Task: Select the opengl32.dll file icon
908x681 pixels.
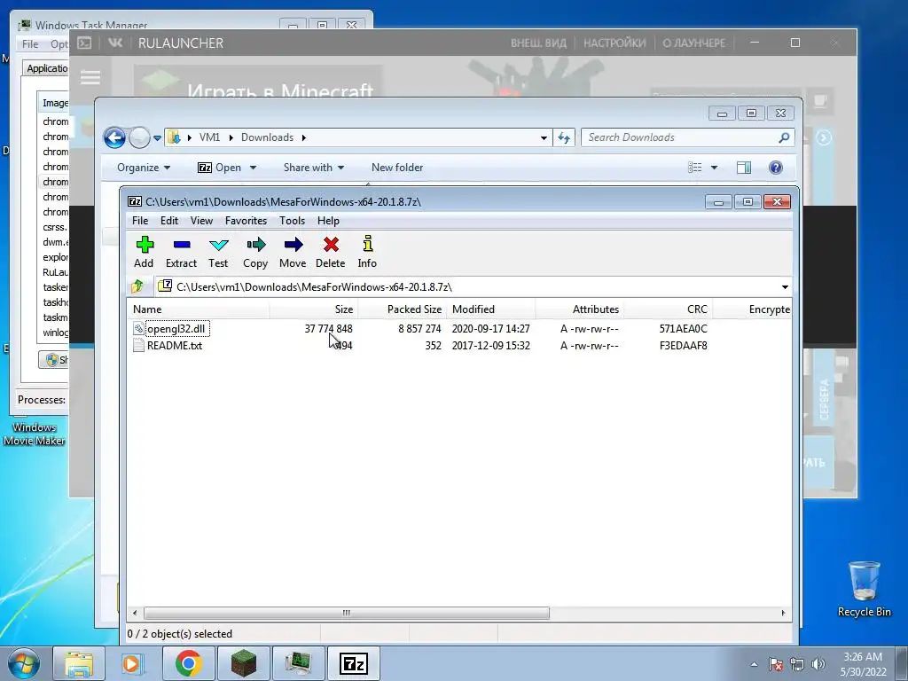Action: pyautogui.click(x=138, y=329)
